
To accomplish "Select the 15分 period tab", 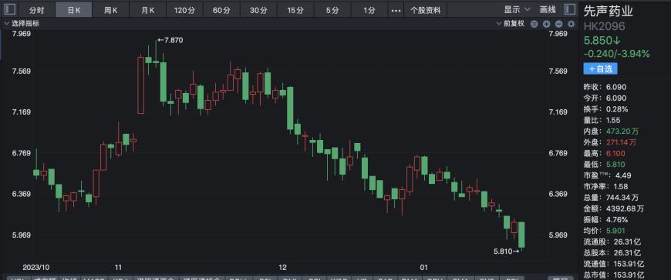I will pos(295,10).
